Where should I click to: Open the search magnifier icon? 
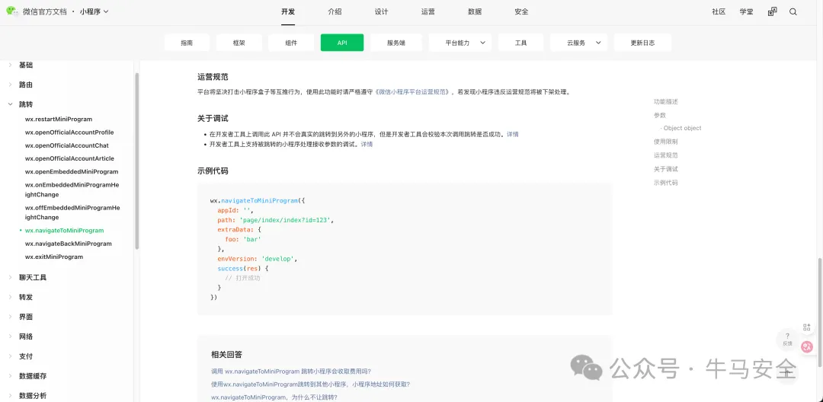(793, 11)
